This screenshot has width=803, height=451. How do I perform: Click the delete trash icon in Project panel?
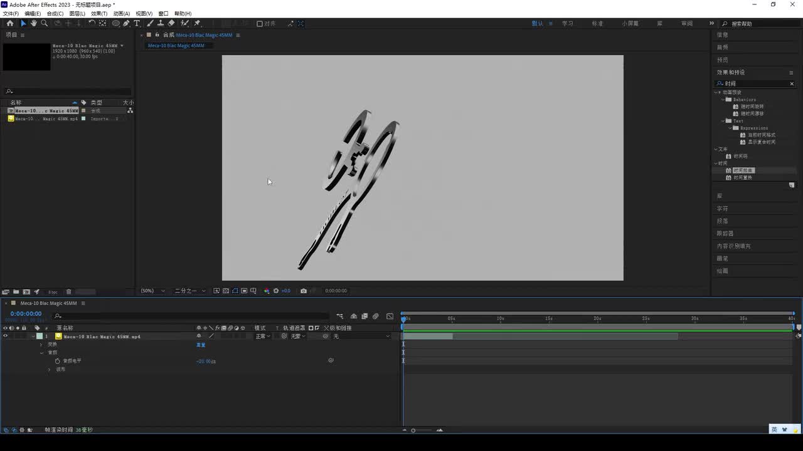(x=69, y=292)
